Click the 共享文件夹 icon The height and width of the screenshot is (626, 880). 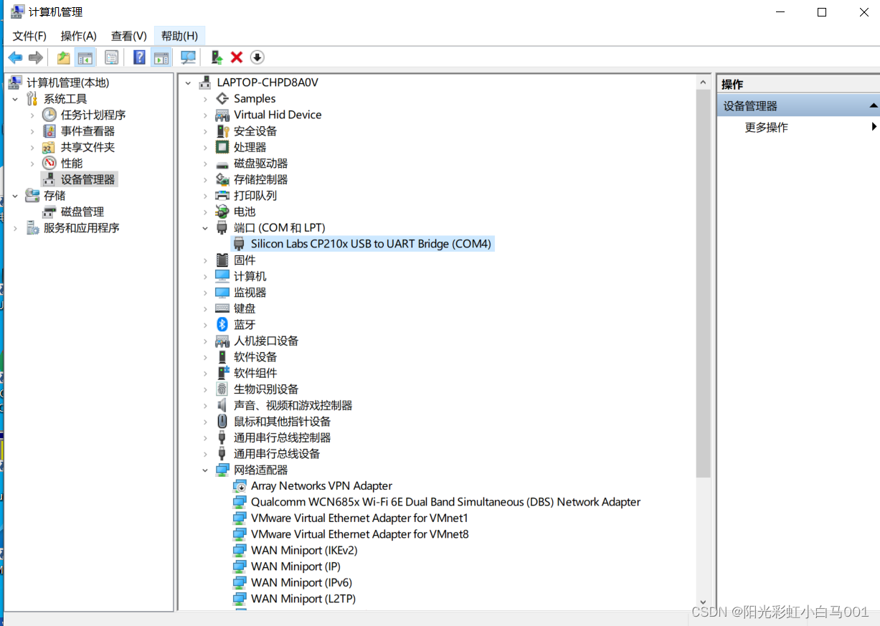(x=49, y=147)
